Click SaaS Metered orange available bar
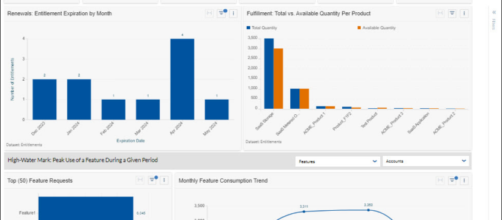 pyautogui.click(x=304, y=99)
